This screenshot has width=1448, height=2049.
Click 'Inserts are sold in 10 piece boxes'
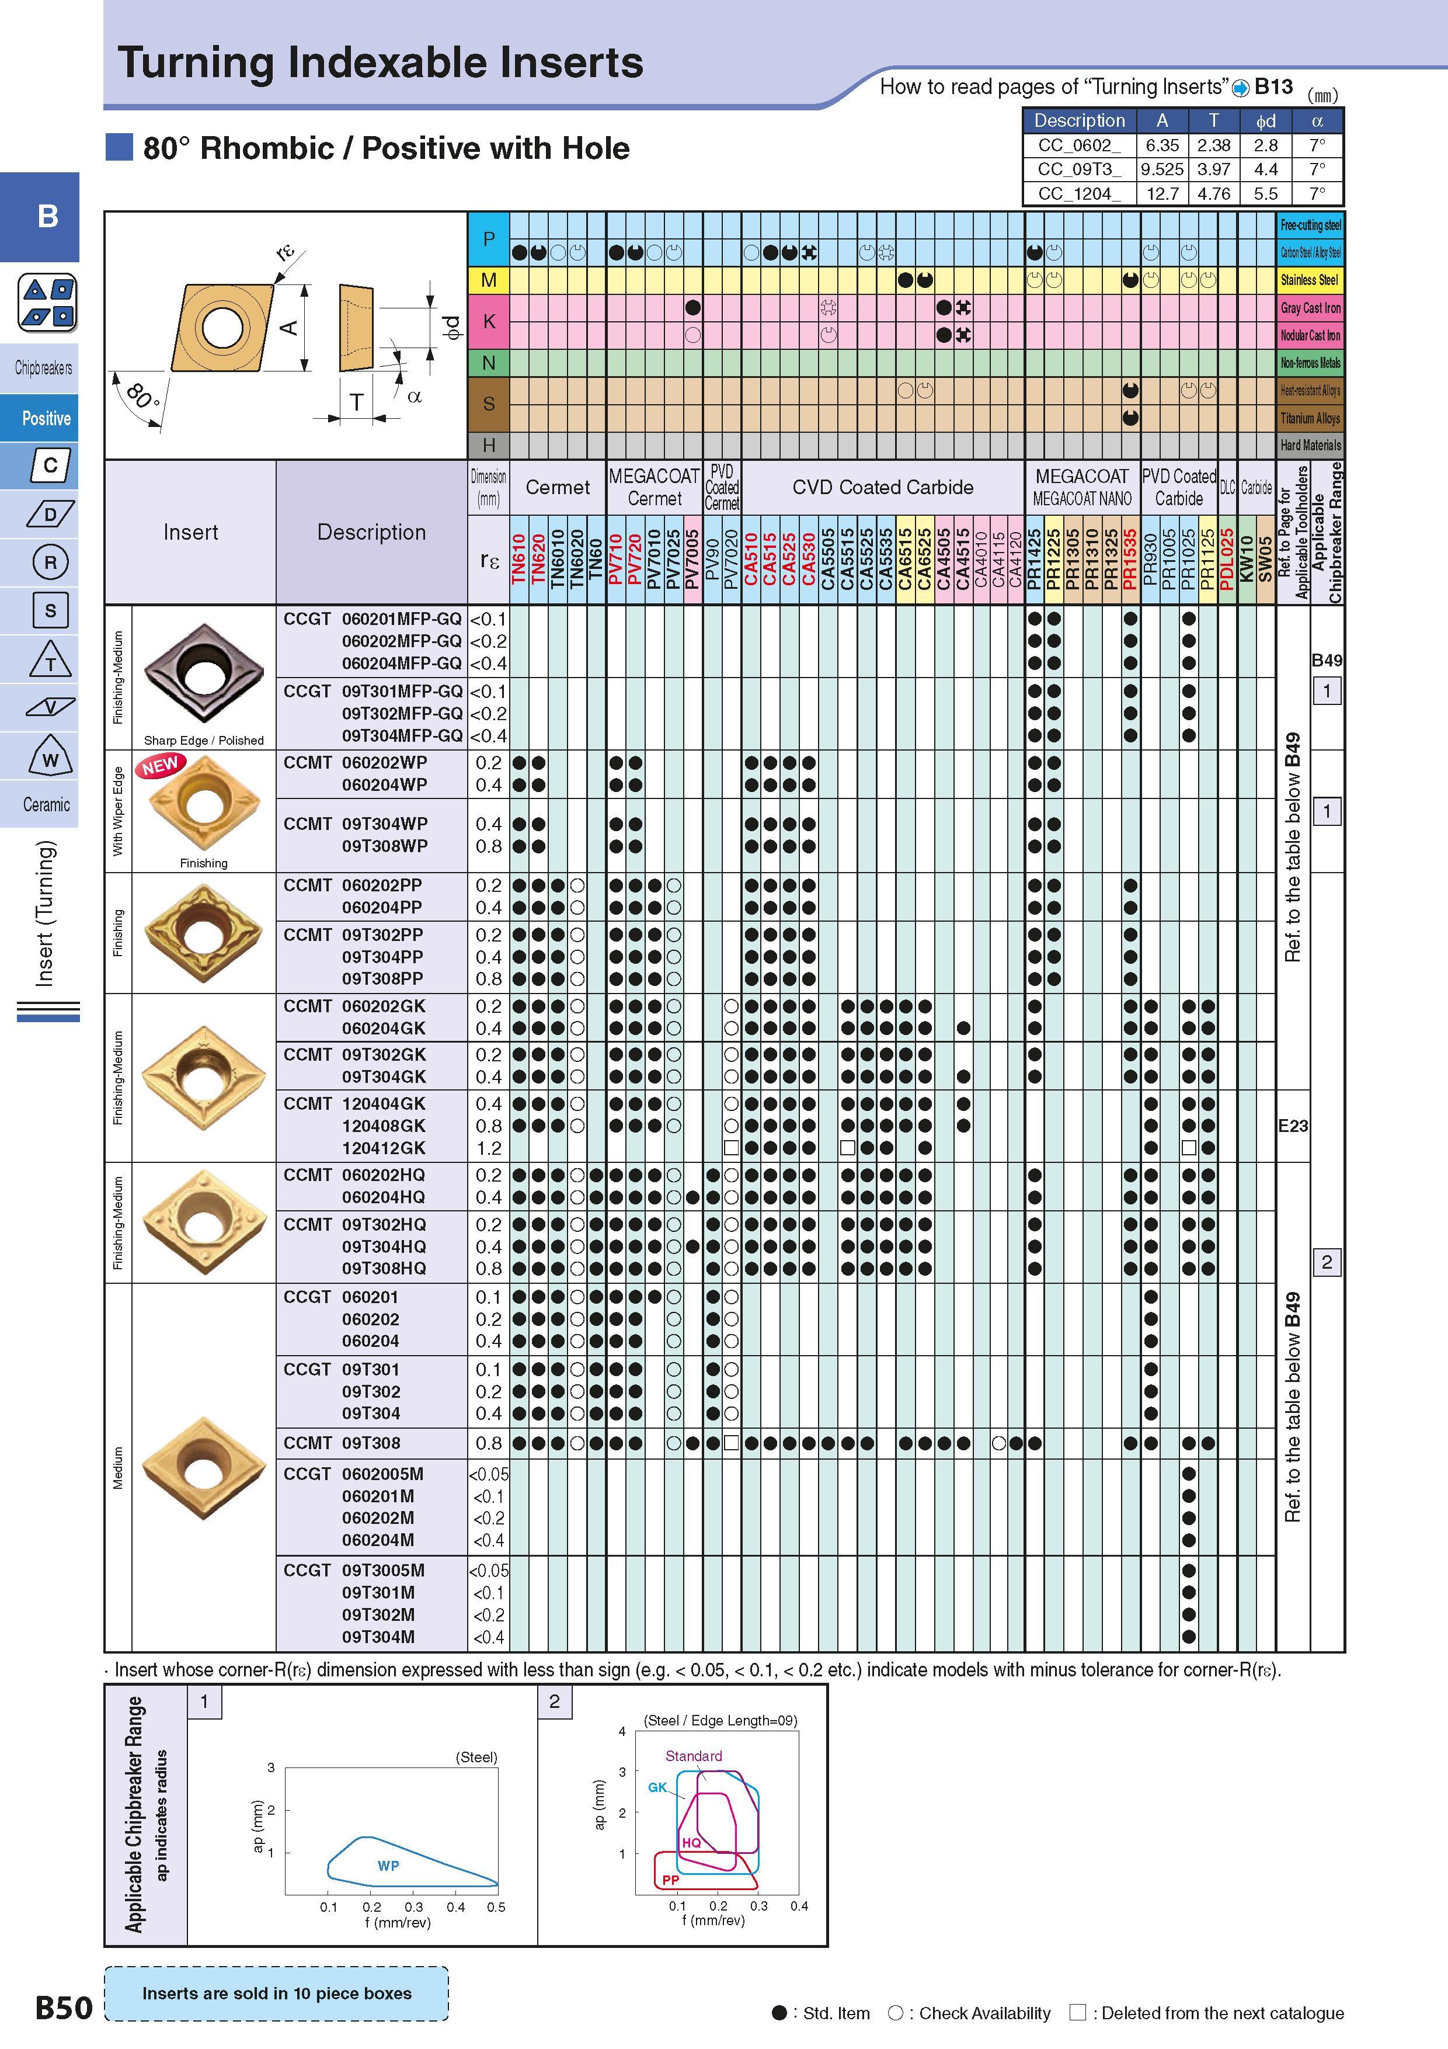[277, 1995]
